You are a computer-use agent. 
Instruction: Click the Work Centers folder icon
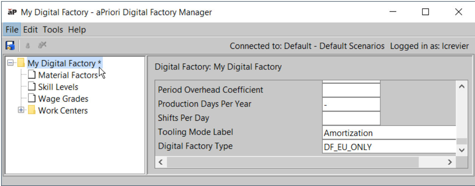(x=32, y=110)
